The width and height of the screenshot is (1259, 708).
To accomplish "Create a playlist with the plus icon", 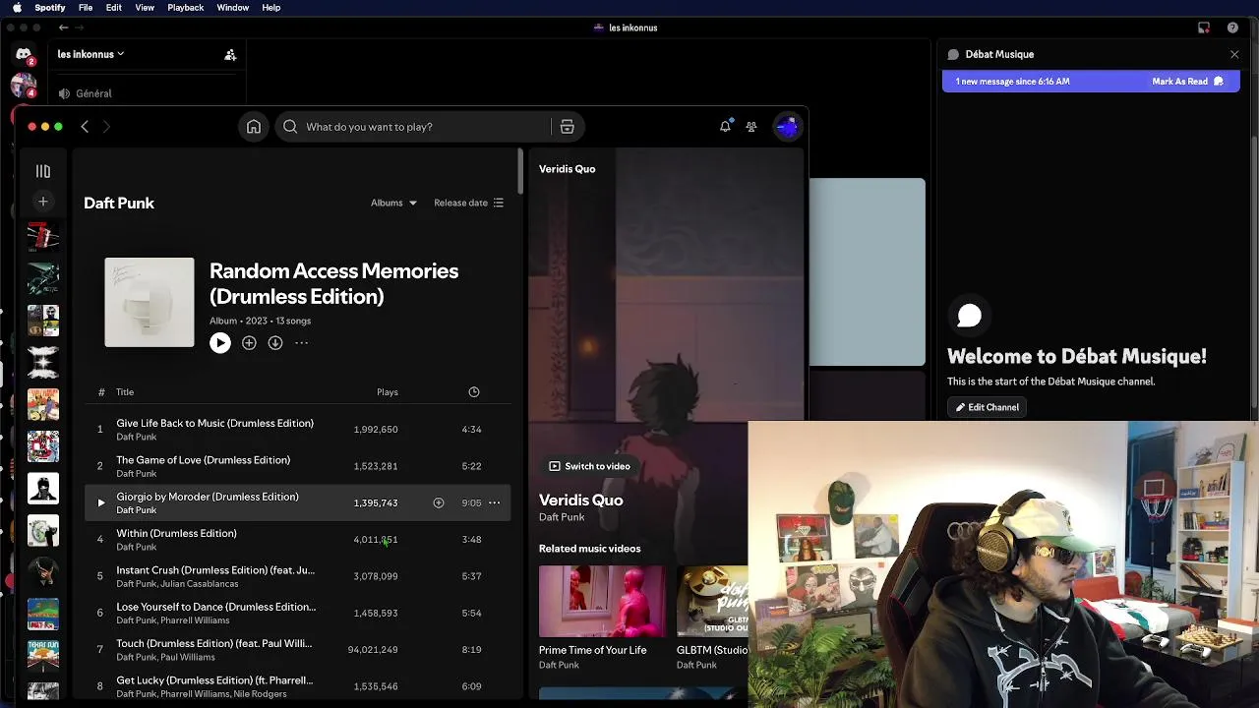I will pos(43,202).
